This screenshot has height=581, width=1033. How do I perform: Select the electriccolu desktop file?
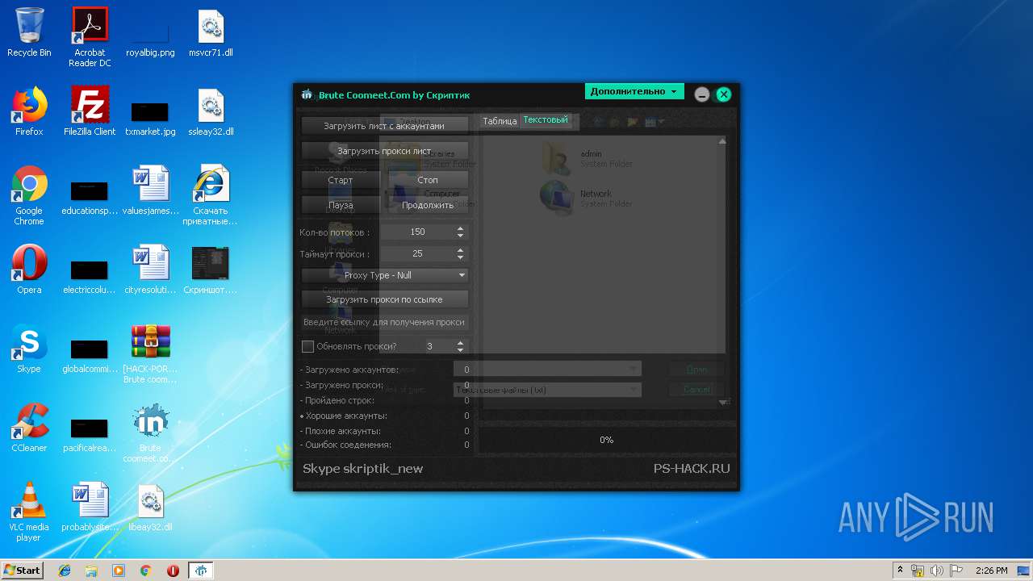pyautogui.click(x=90, y=278)
